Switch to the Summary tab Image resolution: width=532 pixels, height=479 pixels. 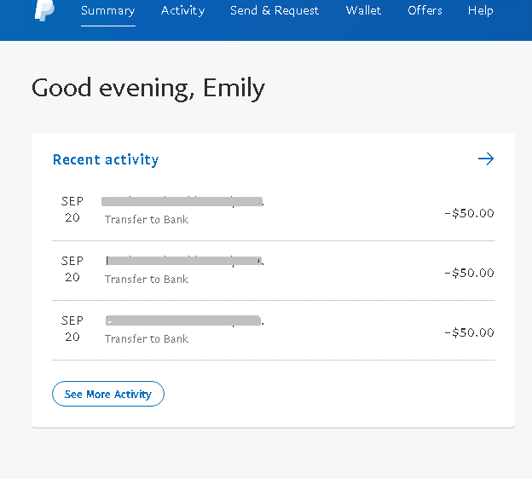coord(107,11)
